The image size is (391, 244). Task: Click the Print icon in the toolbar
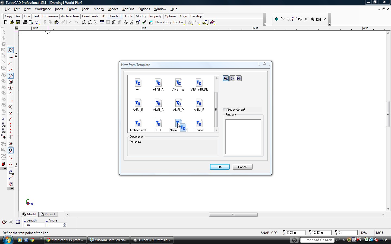click(x=25, y=23)
